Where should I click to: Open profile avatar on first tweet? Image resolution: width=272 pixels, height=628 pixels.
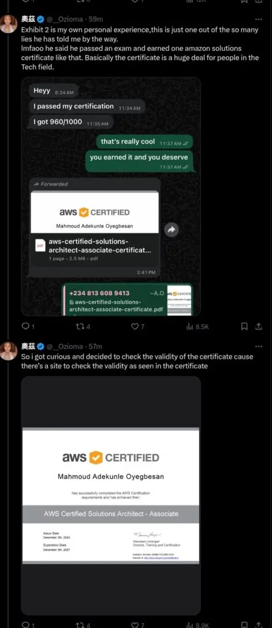(9, 24)
